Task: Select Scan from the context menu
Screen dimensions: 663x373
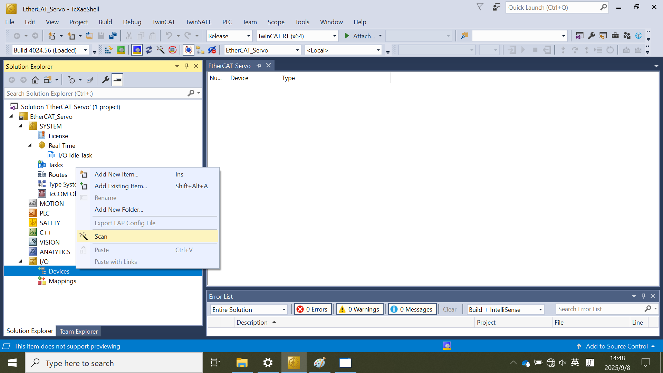Action: coord(101,237)
